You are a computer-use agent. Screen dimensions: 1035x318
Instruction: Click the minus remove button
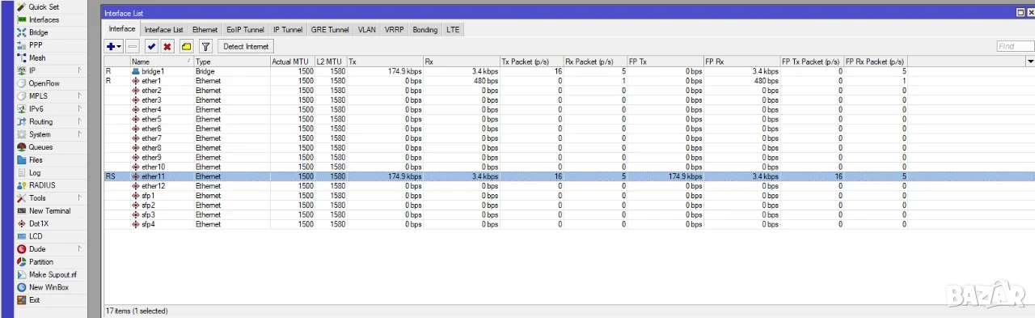(x=133, y=47)
